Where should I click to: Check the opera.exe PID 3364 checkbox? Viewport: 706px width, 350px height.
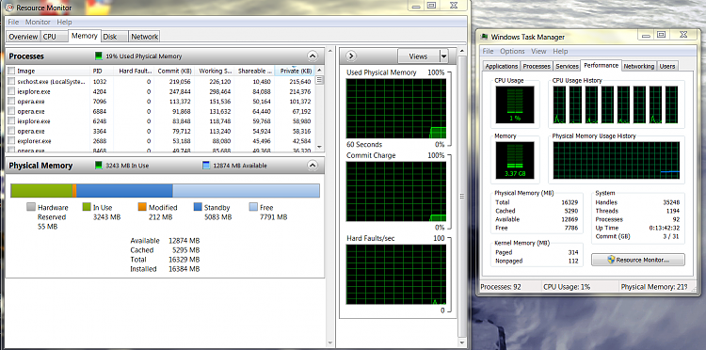pos(11,131)
